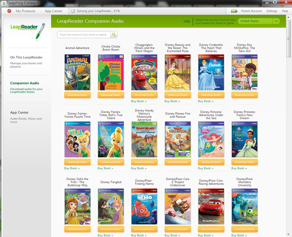292x237 pixels.
Task: Open the Doc McStuffins book cover
Action: click(244, 72)
